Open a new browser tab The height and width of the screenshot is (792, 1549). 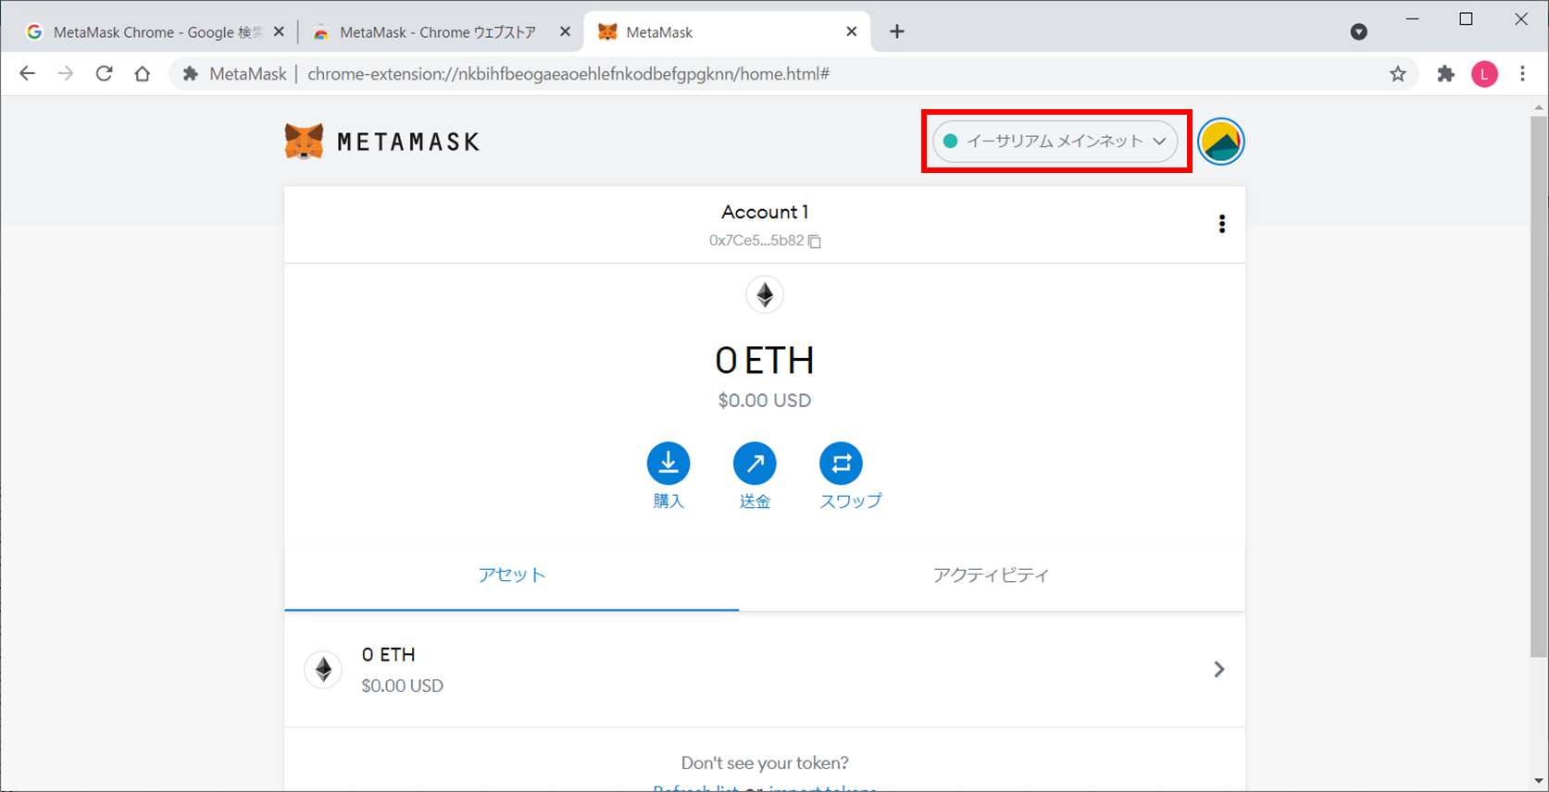pyautogui.click(x=896, y=31)
